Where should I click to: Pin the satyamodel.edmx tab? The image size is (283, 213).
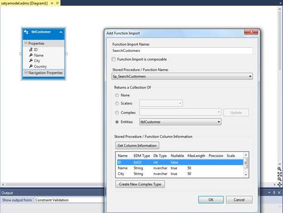tap(52, 3)
